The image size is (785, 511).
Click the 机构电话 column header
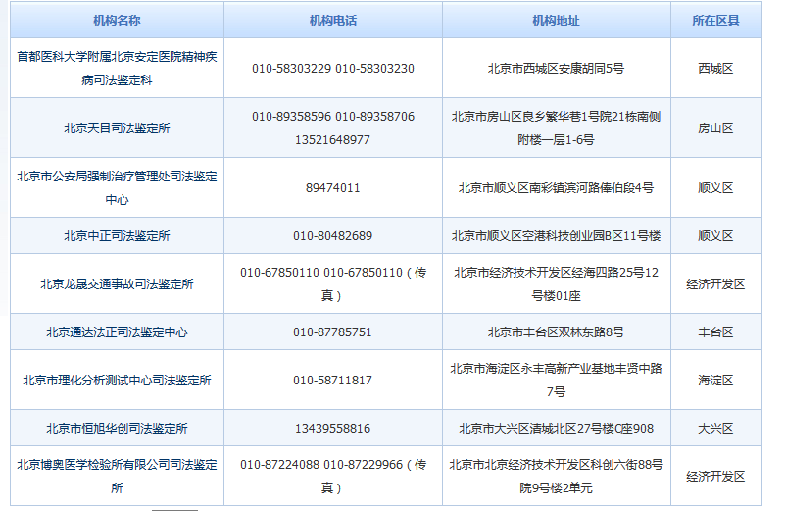[332, 20]
